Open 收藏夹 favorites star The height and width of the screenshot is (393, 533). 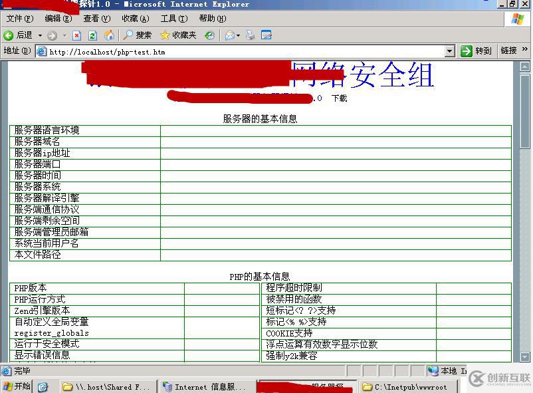click(x=178, y=35)
